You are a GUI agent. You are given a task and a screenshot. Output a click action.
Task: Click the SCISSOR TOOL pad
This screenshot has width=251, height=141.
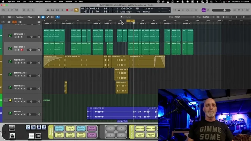coord(140,135)
